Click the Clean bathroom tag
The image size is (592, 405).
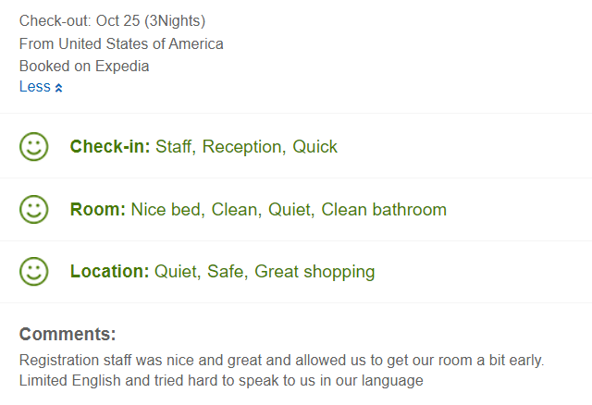point(384,210)
